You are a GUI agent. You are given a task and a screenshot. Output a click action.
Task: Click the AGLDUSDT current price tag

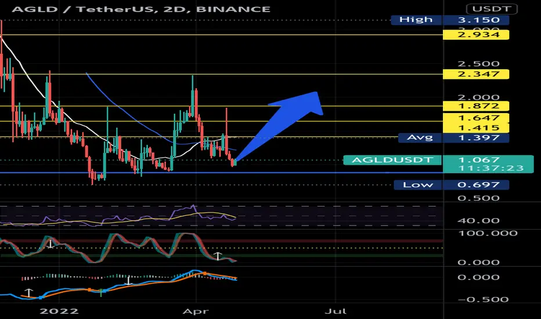click(392, 160)
